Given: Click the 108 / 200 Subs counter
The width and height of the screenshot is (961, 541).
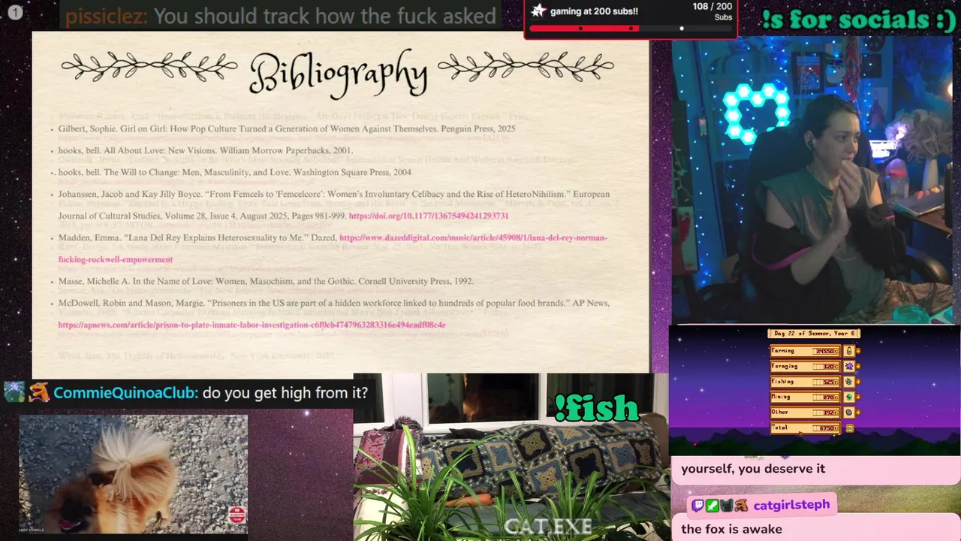Looking at the screenshot, I should (712, 11).
